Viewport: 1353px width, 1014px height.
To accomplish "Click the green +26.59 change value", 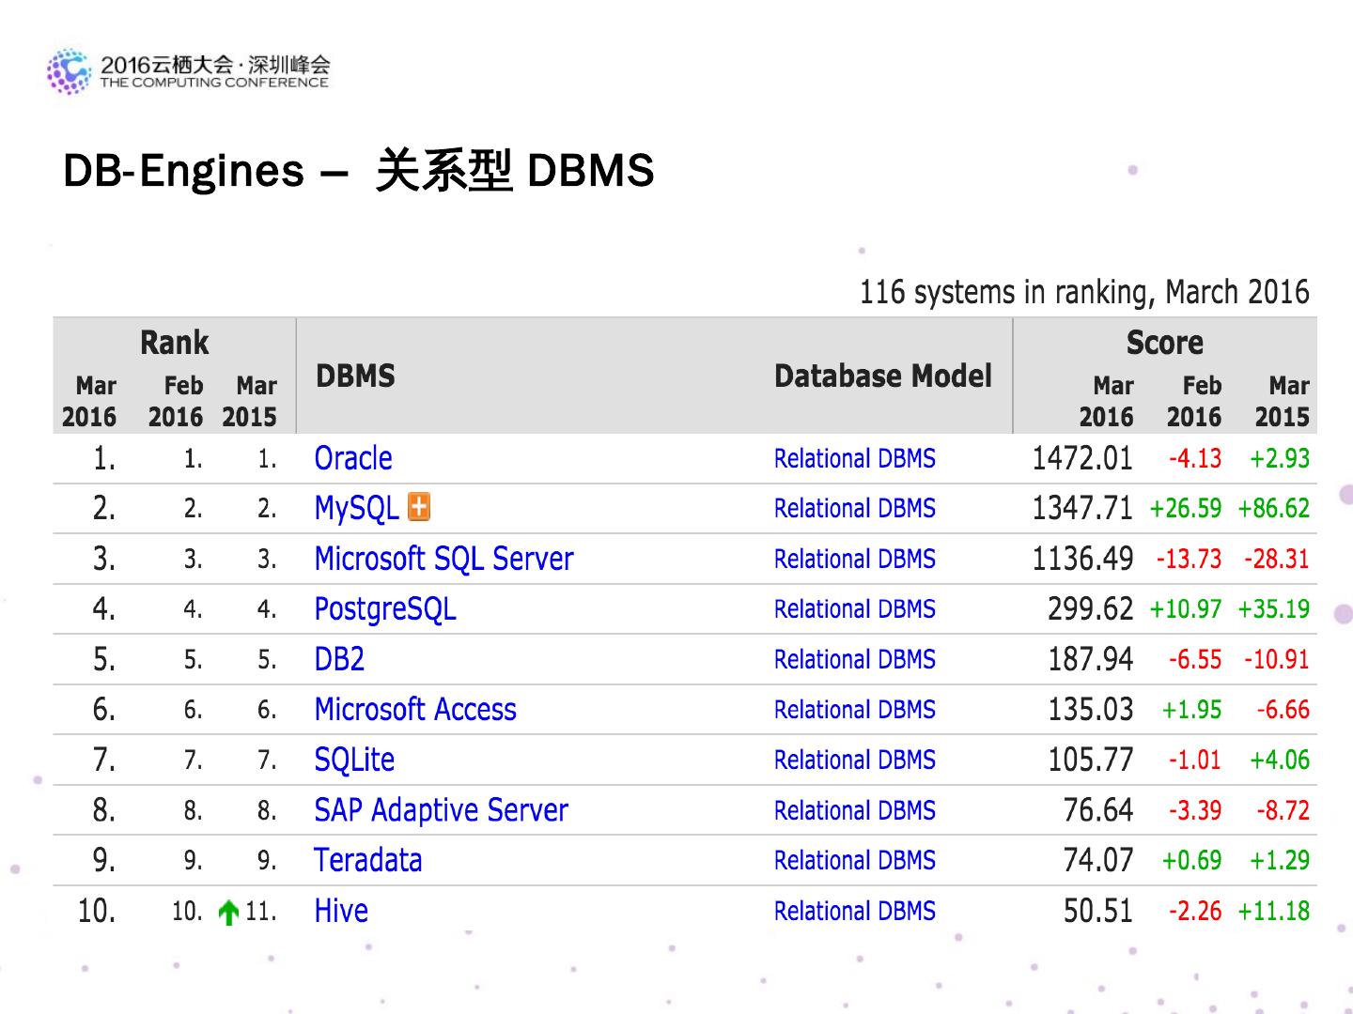I will point(1186,508).
